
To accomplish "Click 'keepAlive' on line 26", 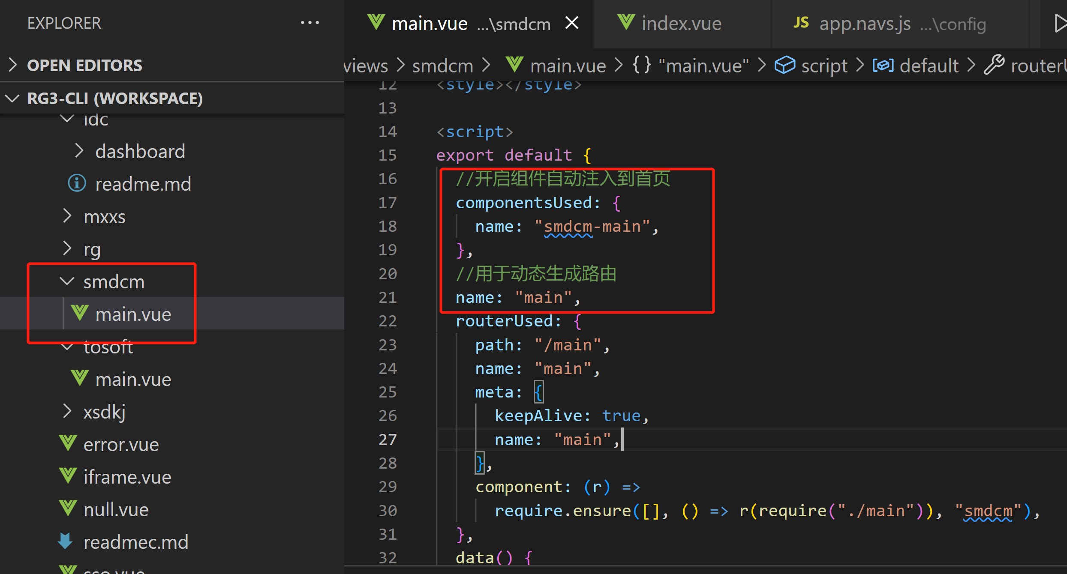I will (538, 416).
